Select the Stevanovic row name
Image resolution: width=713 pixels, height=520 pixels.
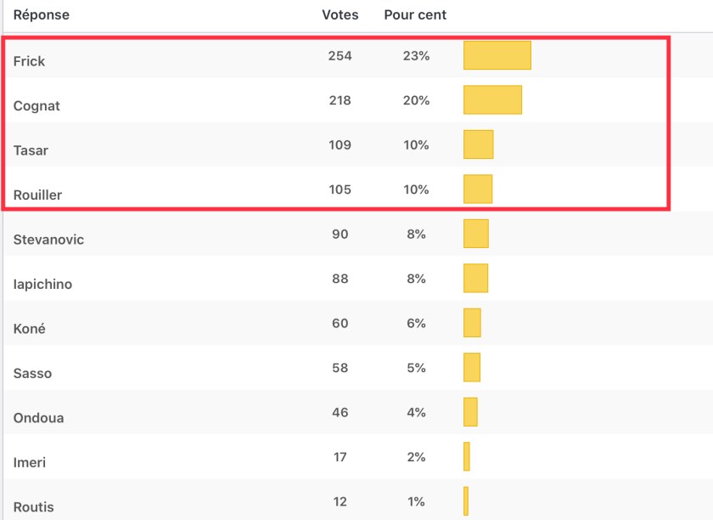coord(48,240)
